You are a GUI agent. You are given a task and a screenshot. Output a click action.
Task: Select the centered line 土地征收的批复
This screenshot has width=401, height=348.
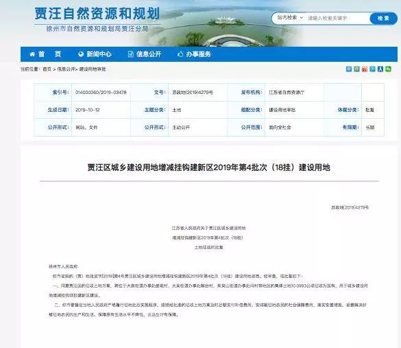[208, 247]
